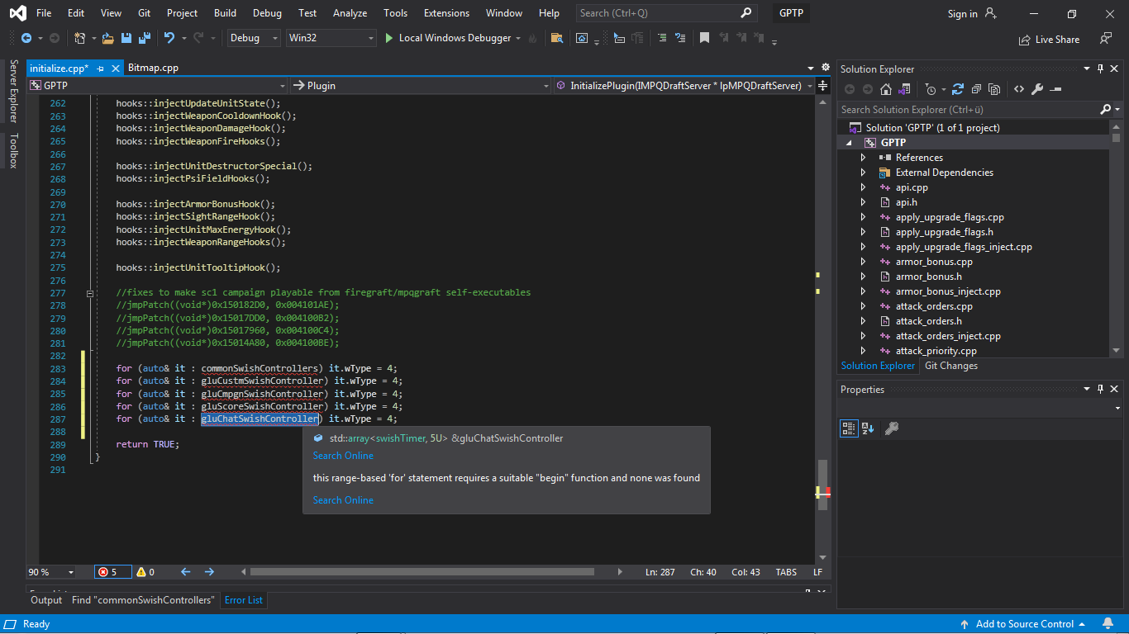The height and width of the screenshot is (634, 1129).
Task: Click Solution Explorer's Home icon
Action: [886, 89]
